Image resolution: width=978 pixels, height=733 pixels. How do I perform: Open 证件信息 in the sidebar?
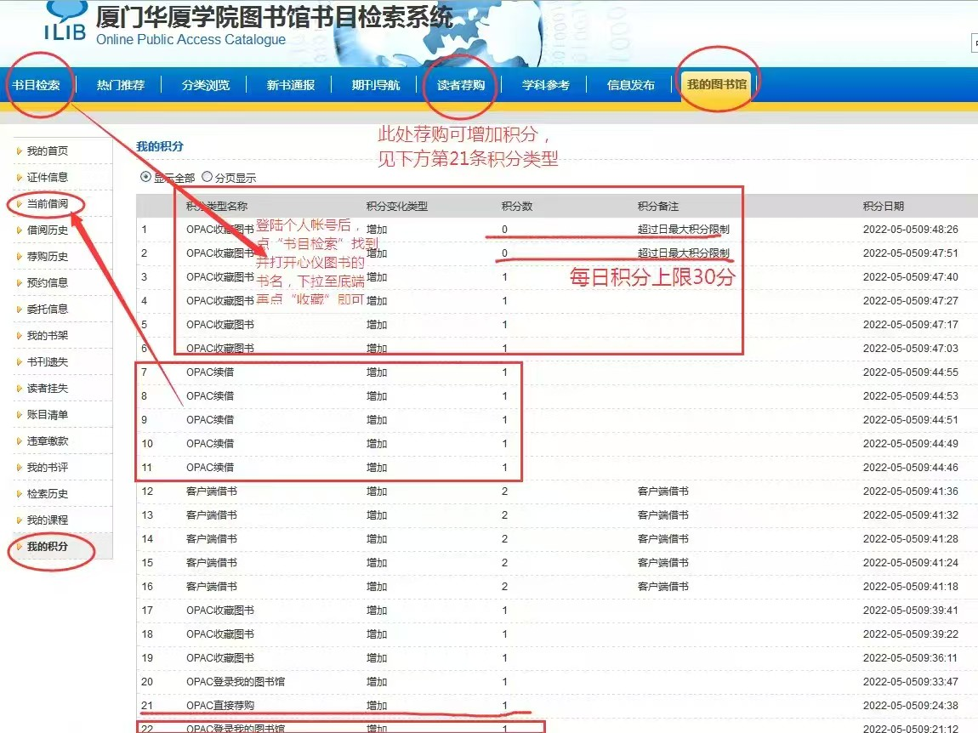pos(48,177)
